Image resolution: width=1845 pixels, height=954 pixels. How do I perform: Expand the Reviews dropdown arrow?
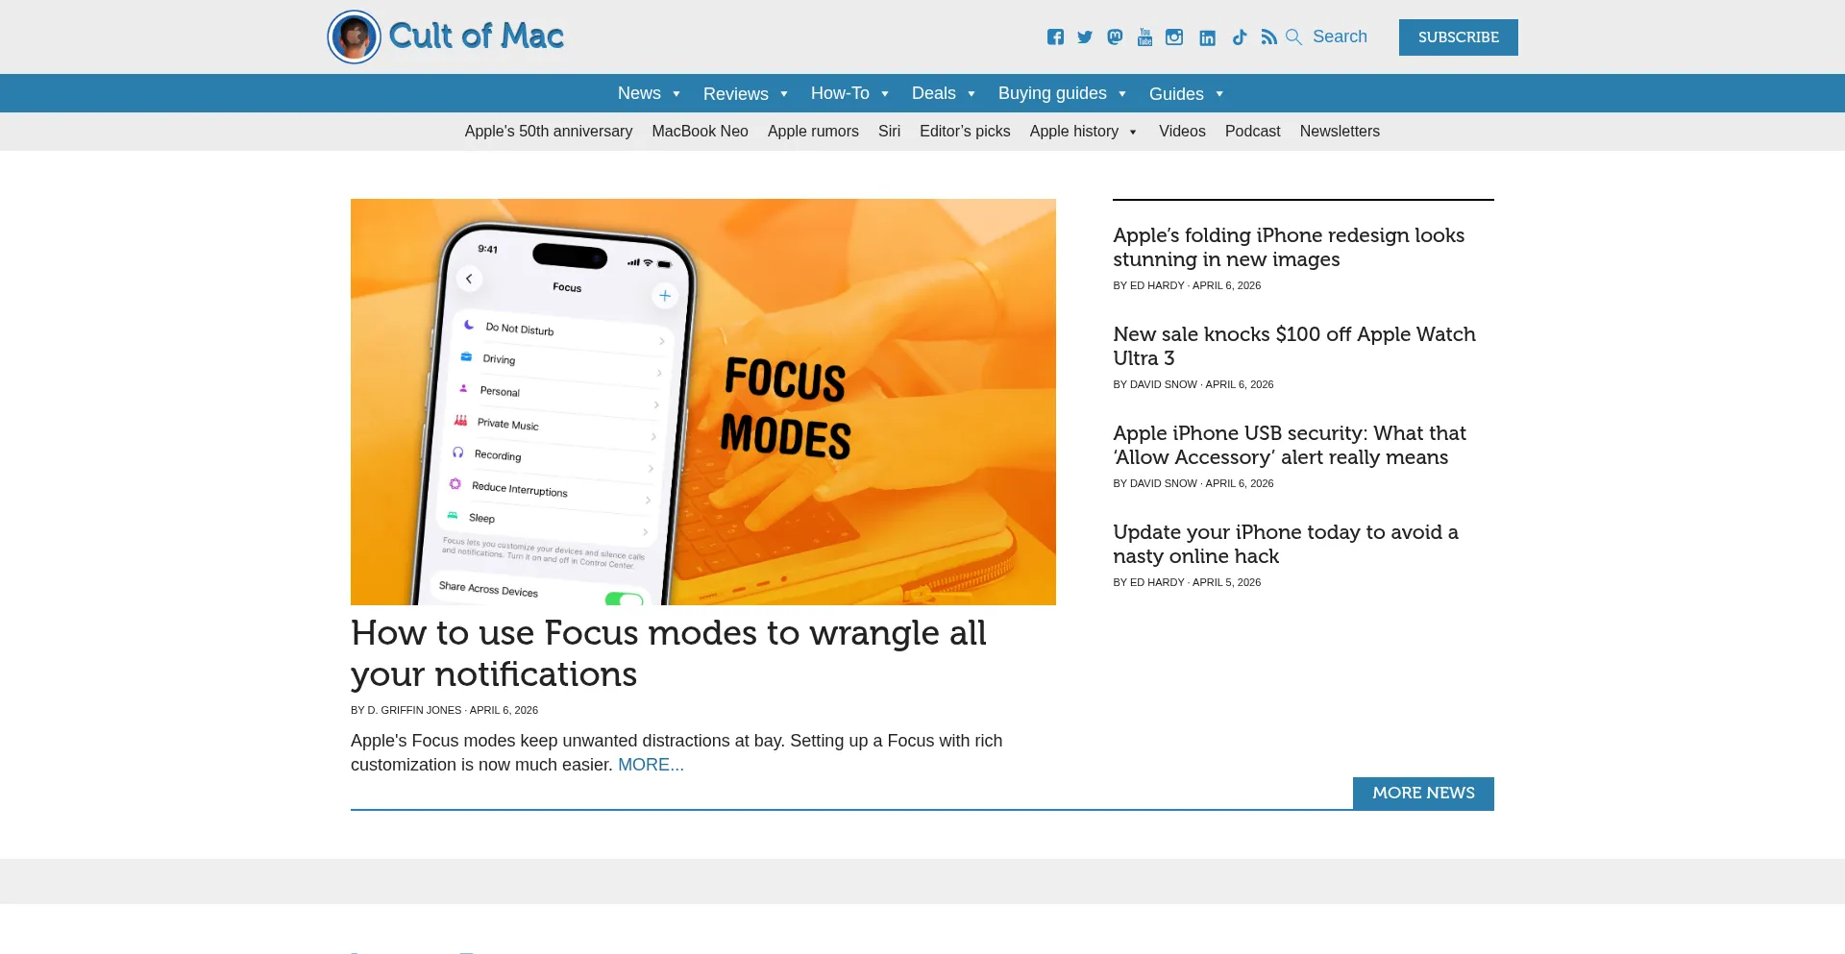pos(784,94)
